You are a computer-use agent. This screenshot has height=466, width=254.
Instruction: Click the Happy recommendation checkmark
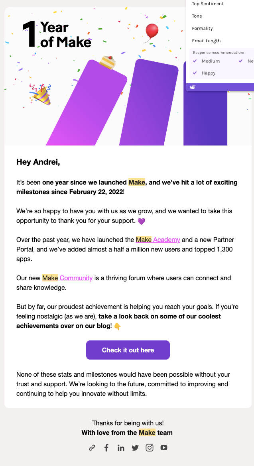195,73
